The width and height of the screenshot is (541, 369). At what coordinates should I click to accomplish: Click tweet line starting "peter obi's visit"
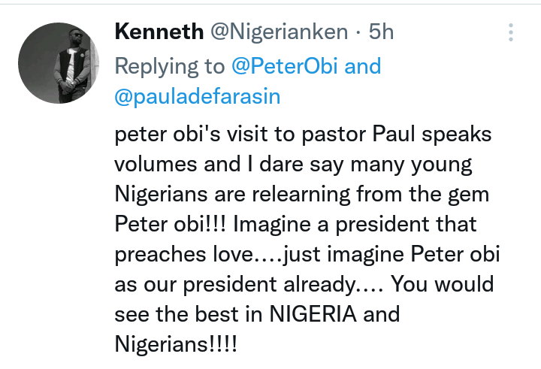[x=303, y=134]
